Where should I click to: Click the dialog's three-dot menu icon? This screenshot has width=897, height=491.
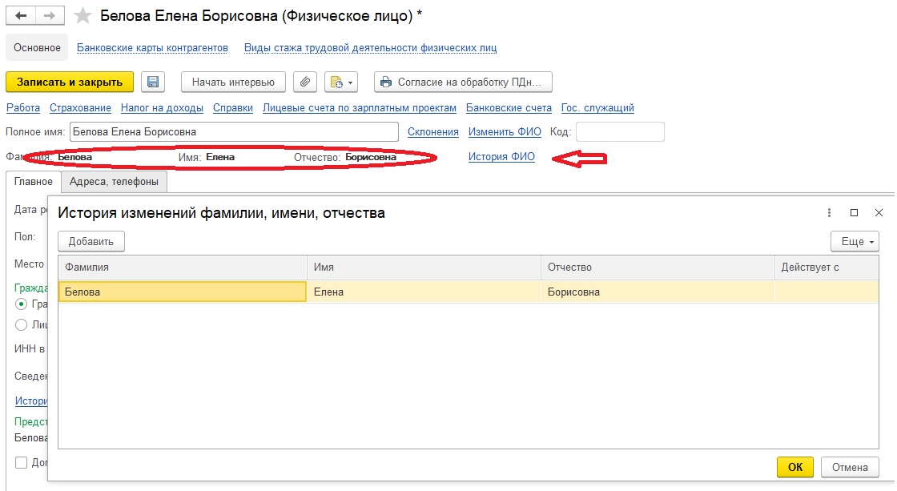829,213
